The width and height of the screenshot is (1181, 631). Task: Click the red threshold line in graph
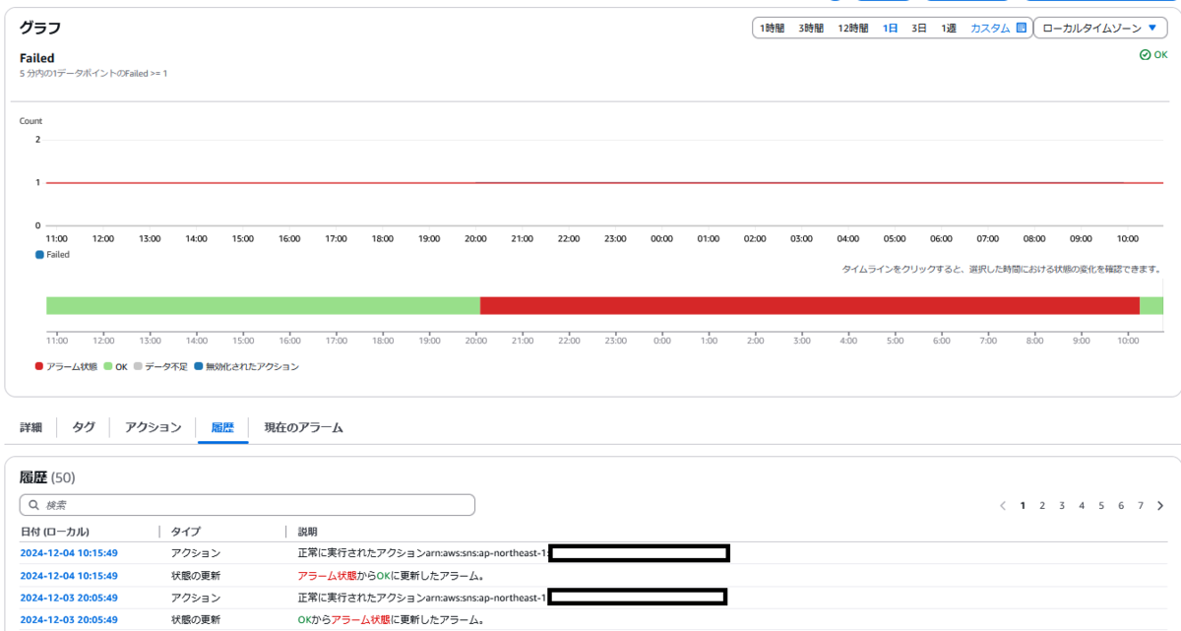click(604, 182)
